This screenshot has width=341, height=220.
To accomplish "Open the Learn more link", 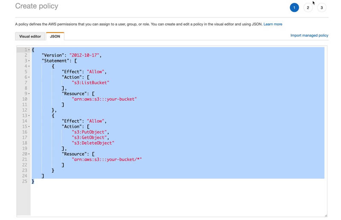I will click(x=273, y=24).
